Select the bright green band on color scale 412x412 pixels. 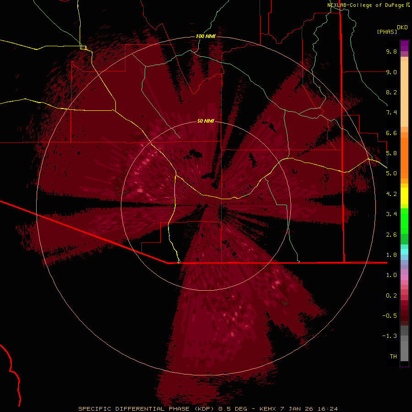coord(404,221)
